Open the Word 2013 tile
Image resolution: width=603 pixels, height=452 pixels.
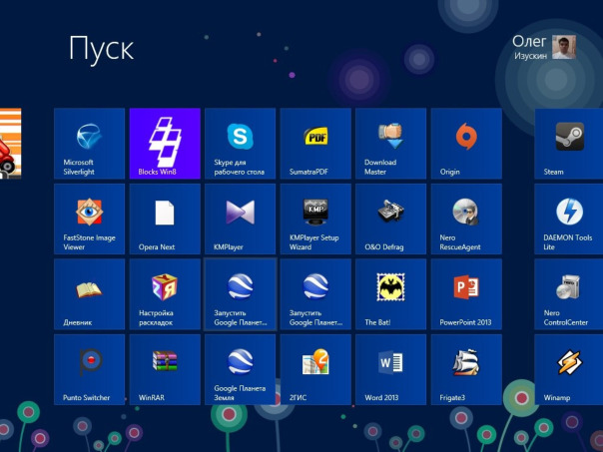391,369
